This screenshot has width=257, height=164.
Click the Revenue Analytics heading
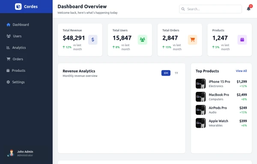click(79, 71)
